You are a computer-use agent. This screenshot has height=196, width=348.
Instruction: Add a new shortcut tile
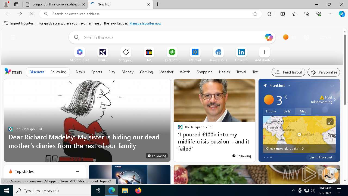pyautogui.click(x=265, y=54)
